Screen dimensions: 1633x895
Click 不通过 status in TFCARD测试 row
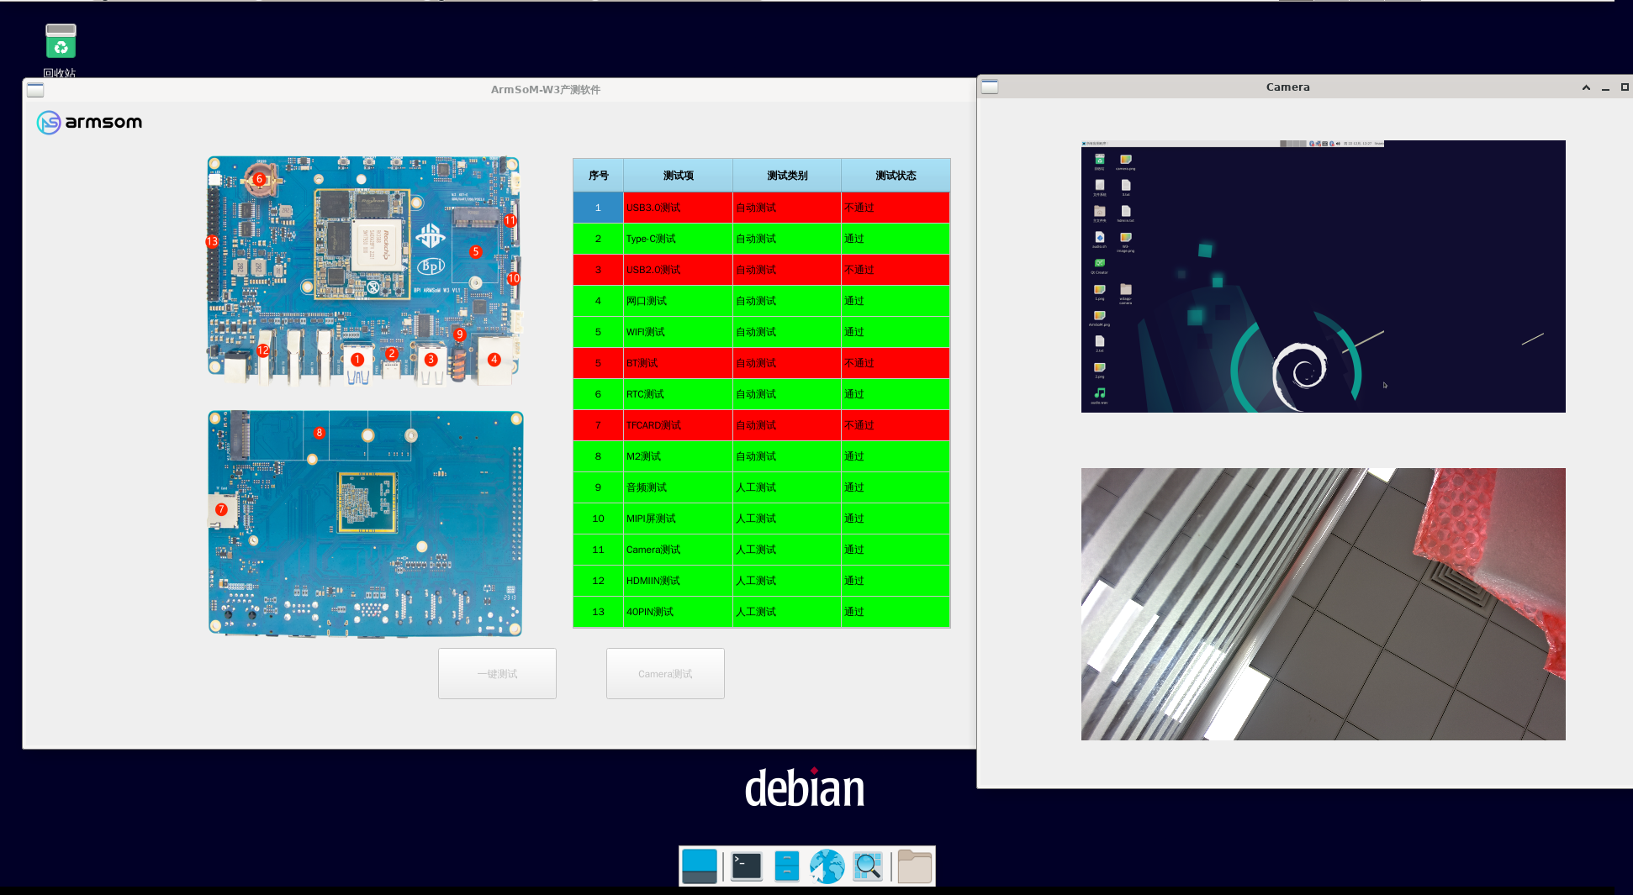[896, 425]
